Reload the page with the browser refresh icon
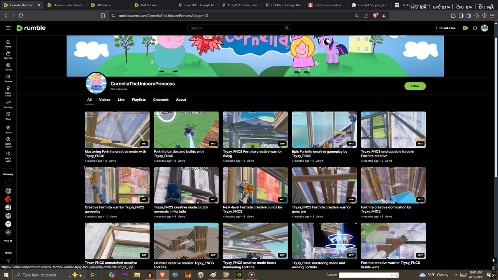The height and width of the screenshot is (280, 498). (x=21, y=16)
